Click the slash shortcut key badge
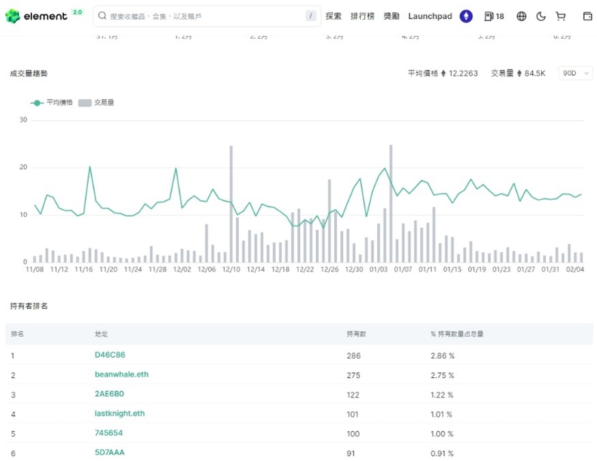 311,16
